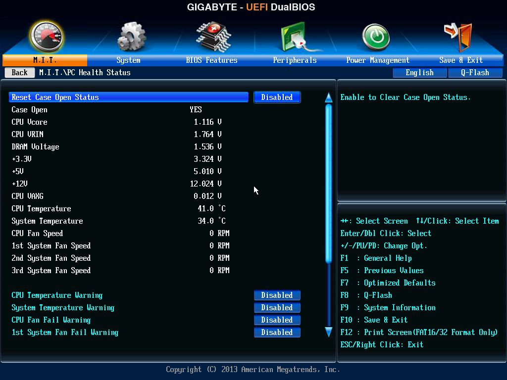Change CPU Temperature Warning Disabled value
The width and height of the screenshot is (507, 380).
pos(277,295)
